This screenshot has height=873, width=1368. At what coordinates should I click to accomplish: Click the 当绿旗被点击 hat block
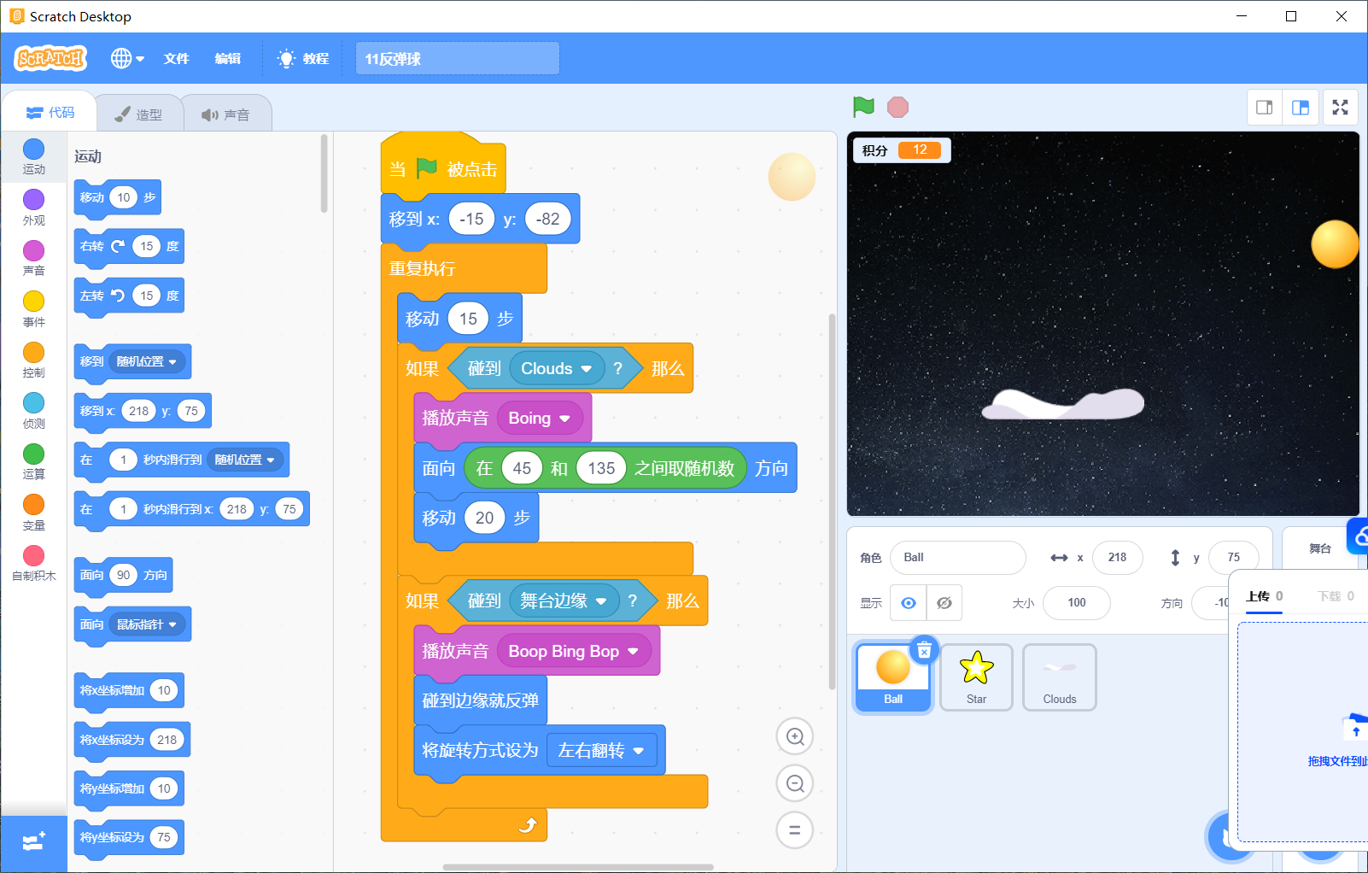442,165
